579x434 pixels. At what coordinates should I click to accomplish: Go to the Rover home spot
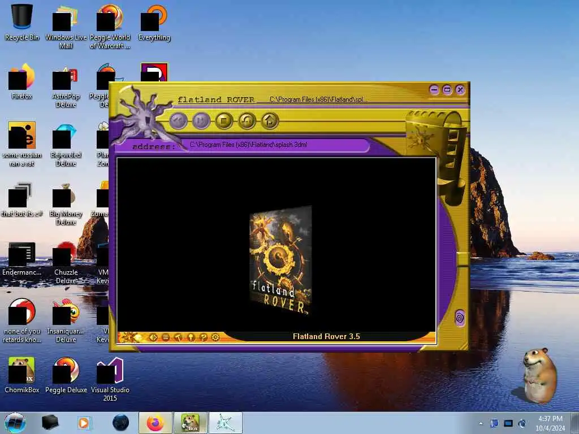coord(270,121)
